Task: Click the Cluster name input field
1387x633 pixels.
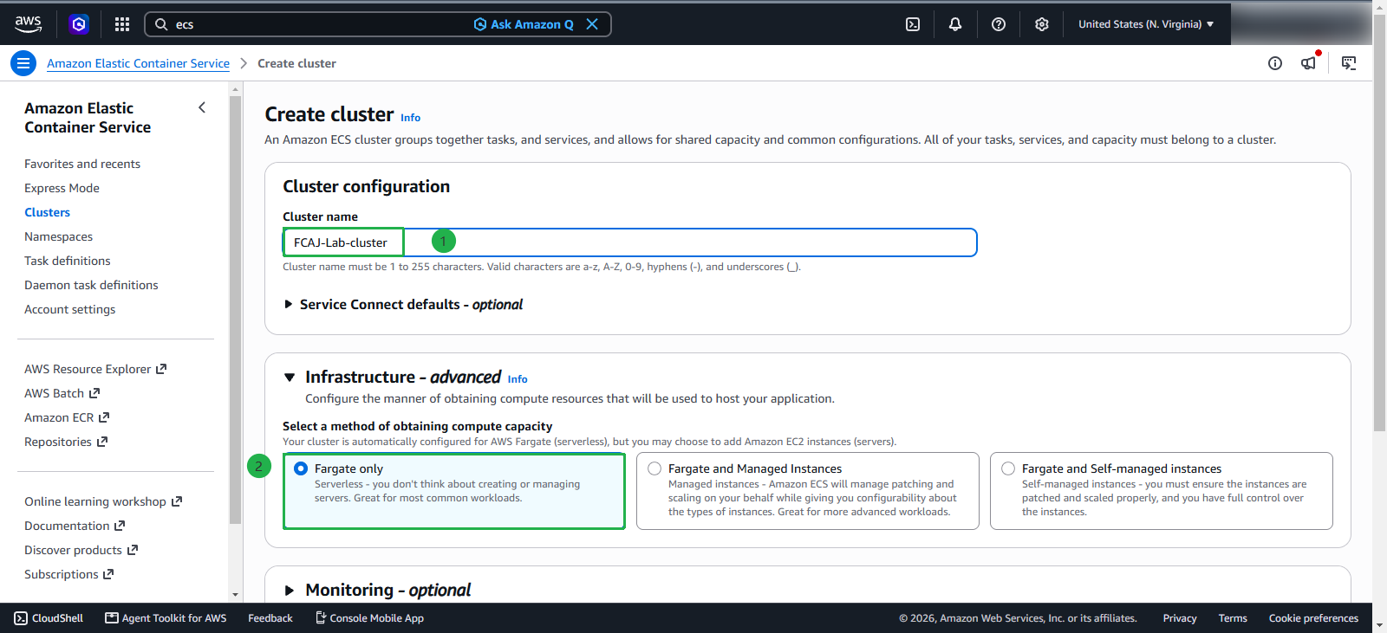Action: point(630,242)
